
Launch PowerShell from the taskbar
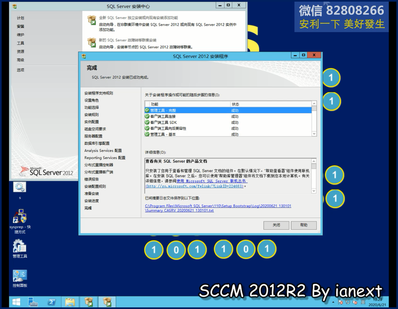[x=52, y=302]
